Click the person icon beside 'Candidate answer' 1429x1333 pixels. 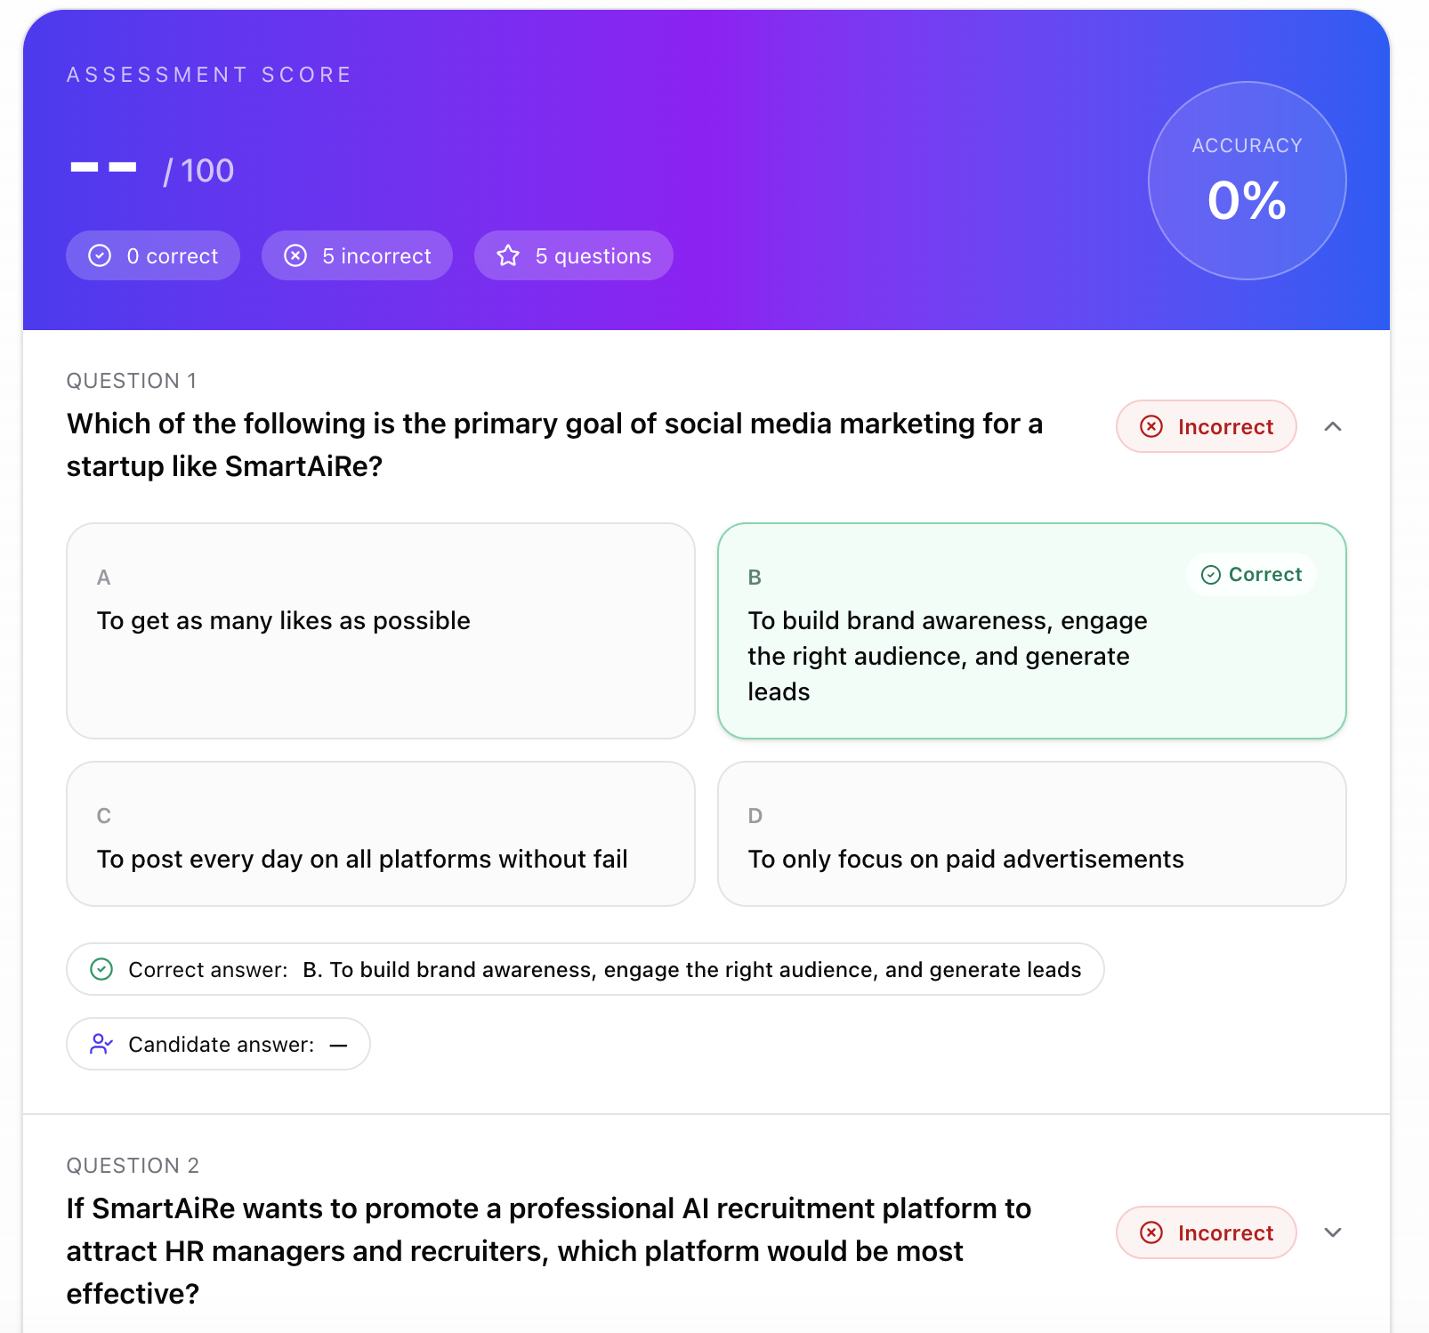101,1044
